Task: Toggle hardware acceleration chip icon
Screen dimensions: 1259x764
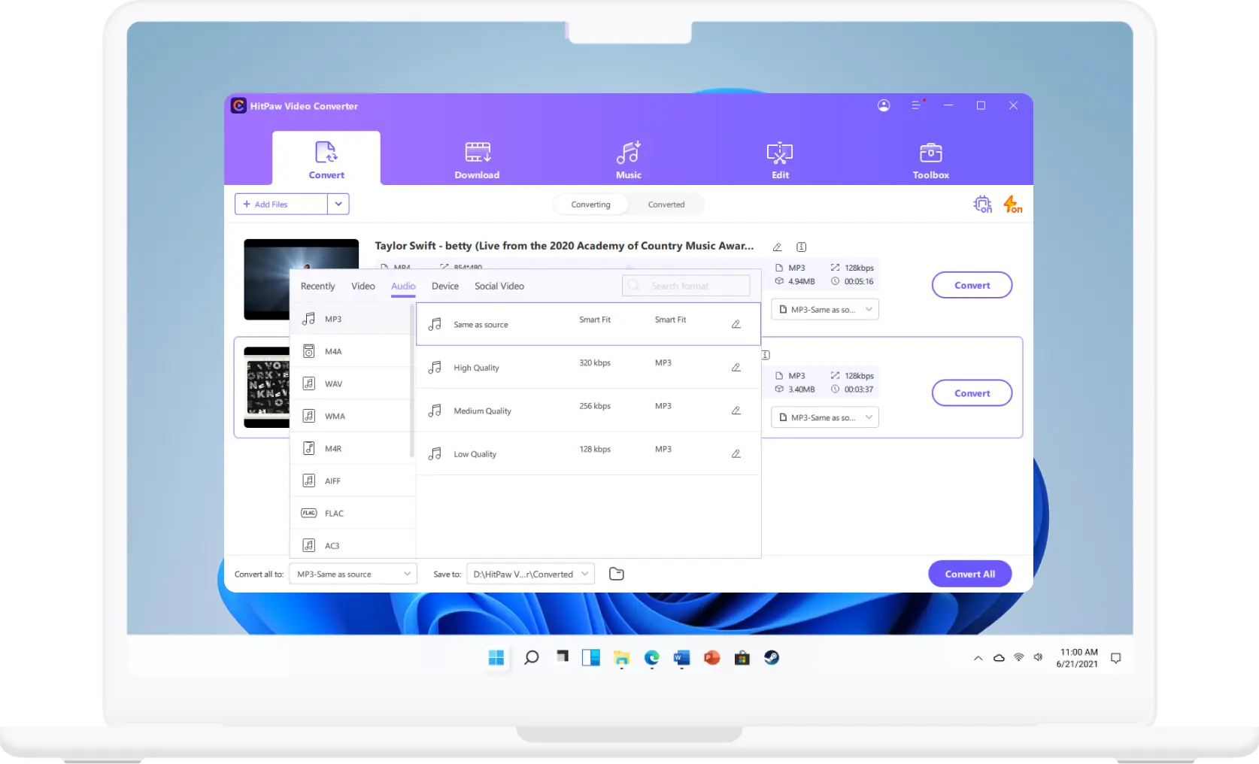Action: pyautogui.click(x=982, y=204)
